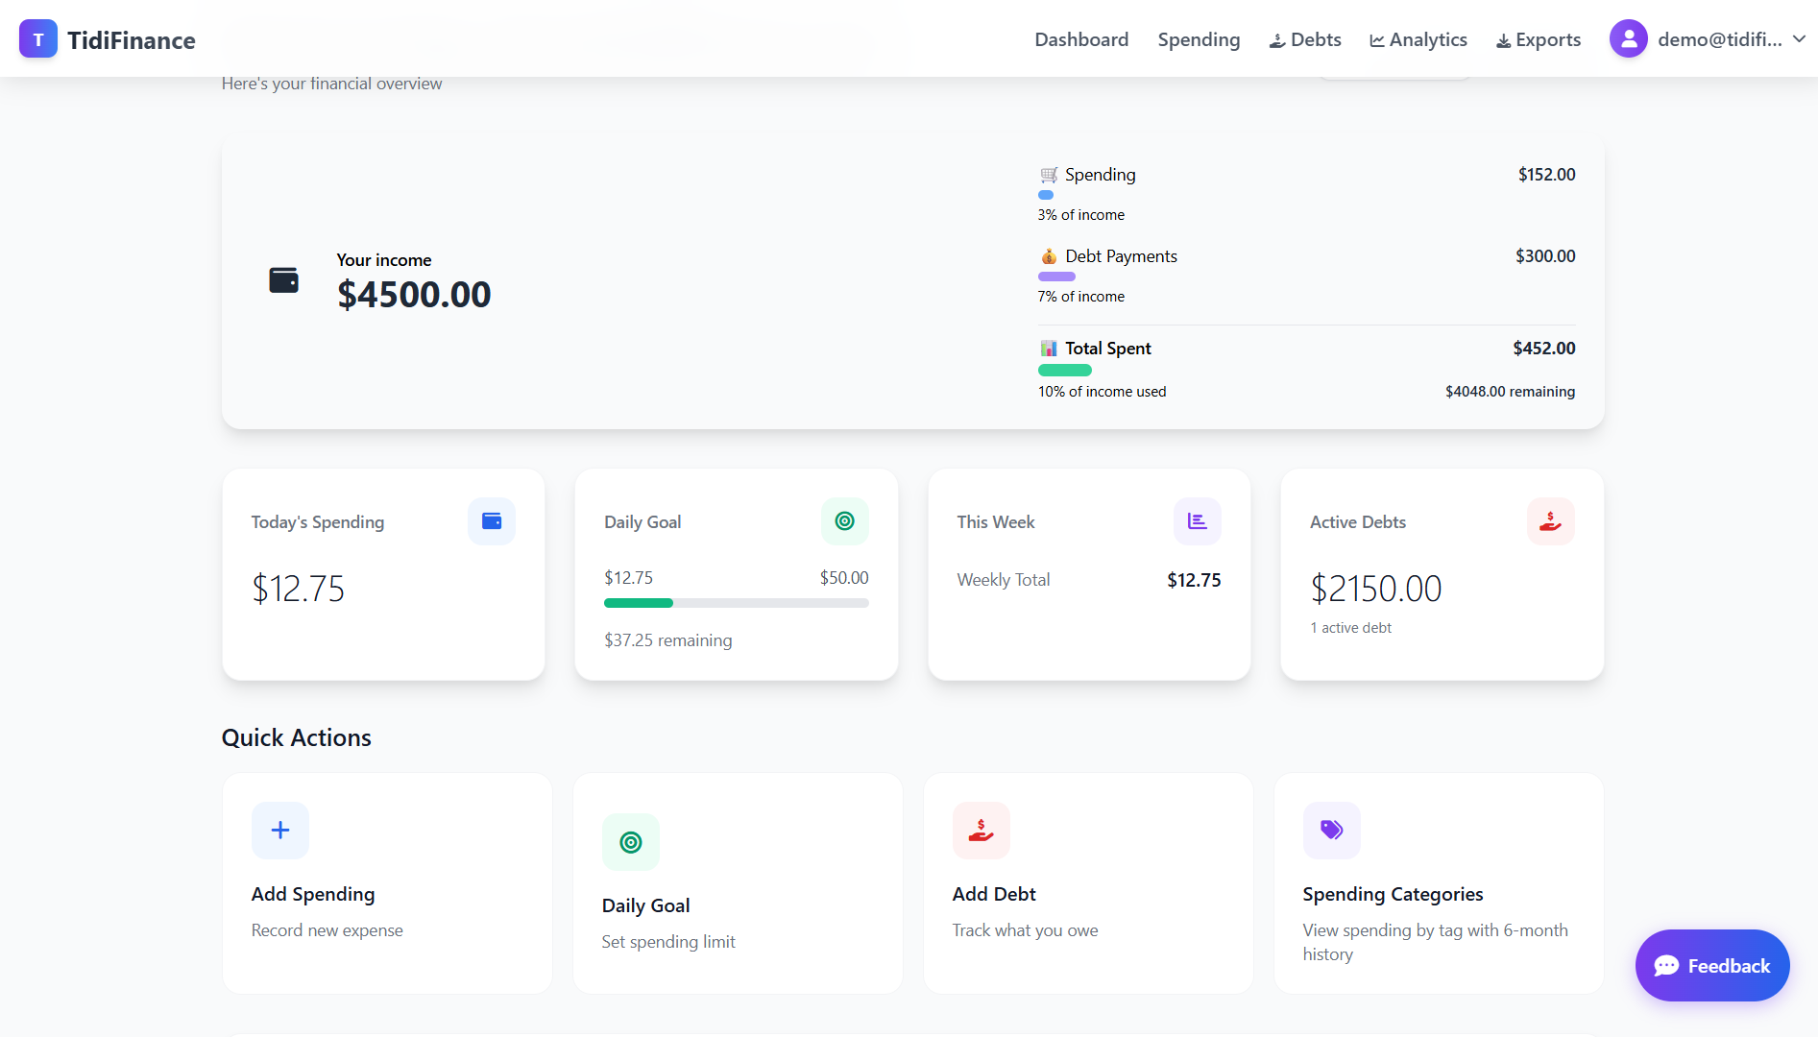The height and width of the screenshot is (1037, 1818).
Task: Click the green Total Spent progress bar
Action: (1065, 370)
